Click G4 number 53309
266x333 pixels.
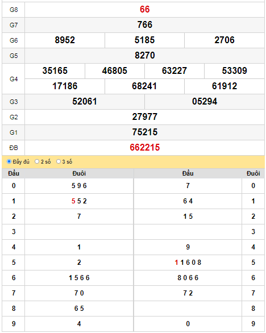tap(234, 70)
